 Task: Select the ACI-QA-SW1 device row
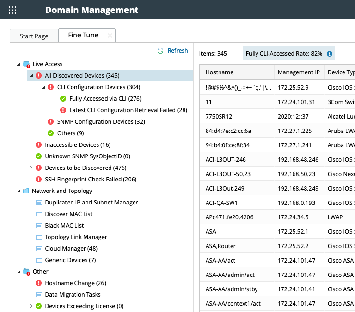221,203
